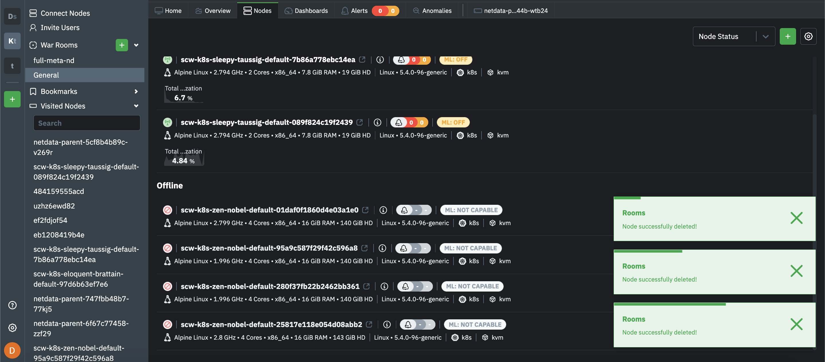The width and height of the screenshot is (825, 362).
Task: Click settings gear next to Node Status
Action: [808, 36]
